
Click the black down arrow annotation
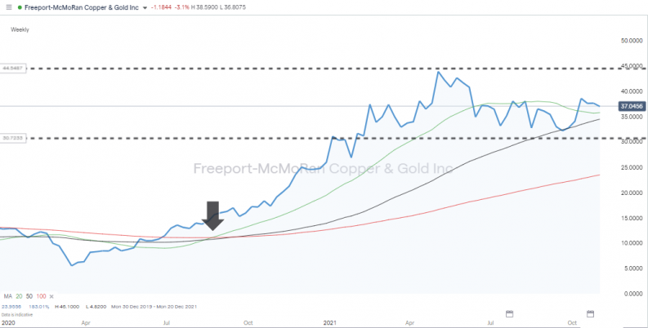click(x=214, y=214)
